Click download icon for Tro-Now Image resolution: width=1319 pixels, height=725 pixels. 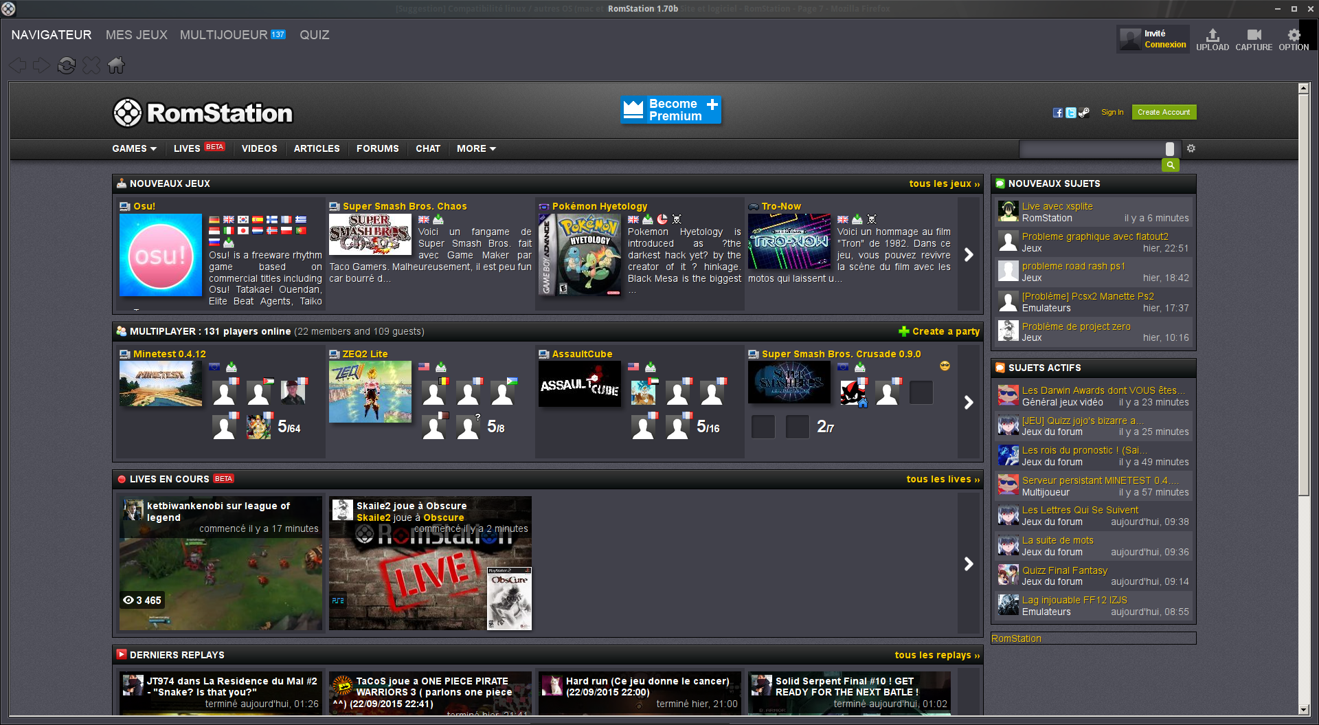(857, 219)
